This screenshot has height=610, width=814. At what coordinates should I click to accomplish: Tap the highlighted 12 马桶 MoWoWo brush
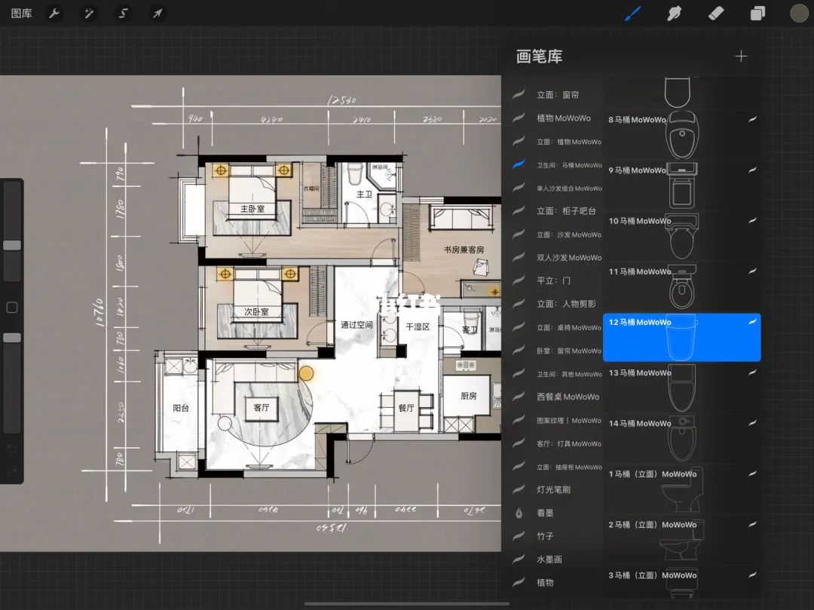682,337
